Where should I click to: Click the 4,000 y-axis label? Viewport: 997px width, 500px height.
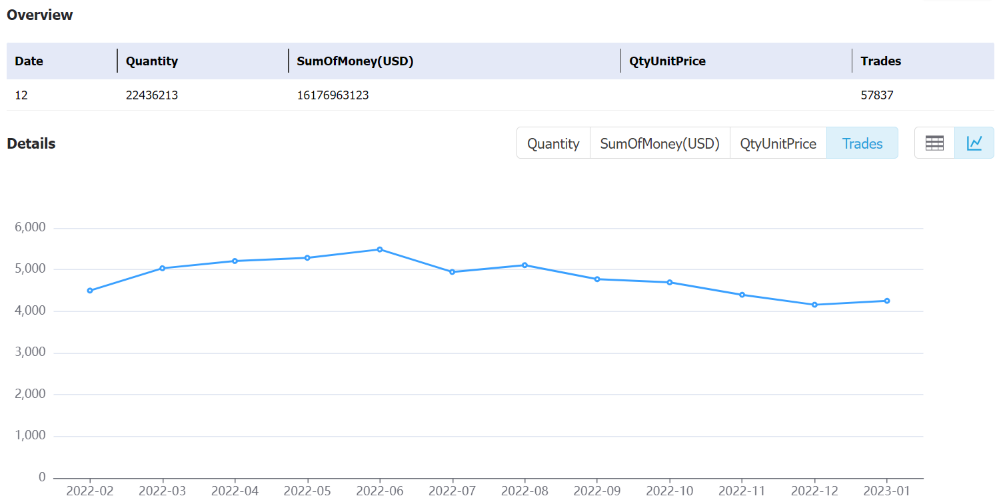click(30, 311)
